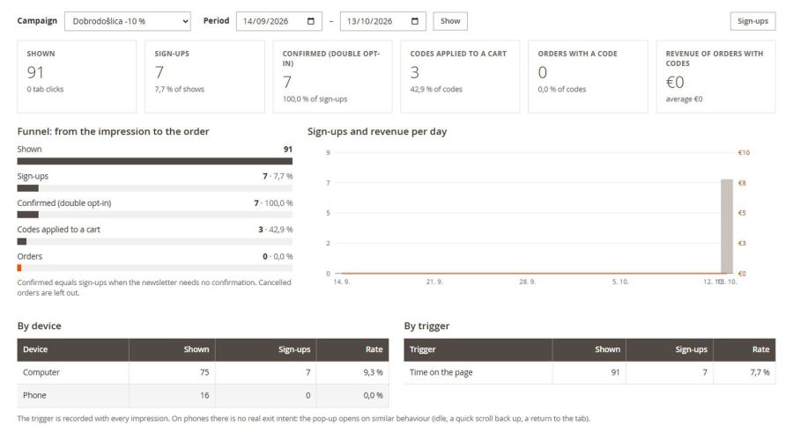793x440 pixels.
Task: Click the Time on the page row
Action: (x=589, y=372)
